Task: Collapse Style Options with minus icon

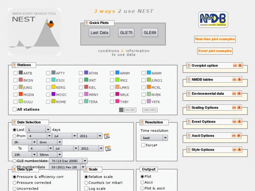Action: pyautogui.click(x=234, y=149)
